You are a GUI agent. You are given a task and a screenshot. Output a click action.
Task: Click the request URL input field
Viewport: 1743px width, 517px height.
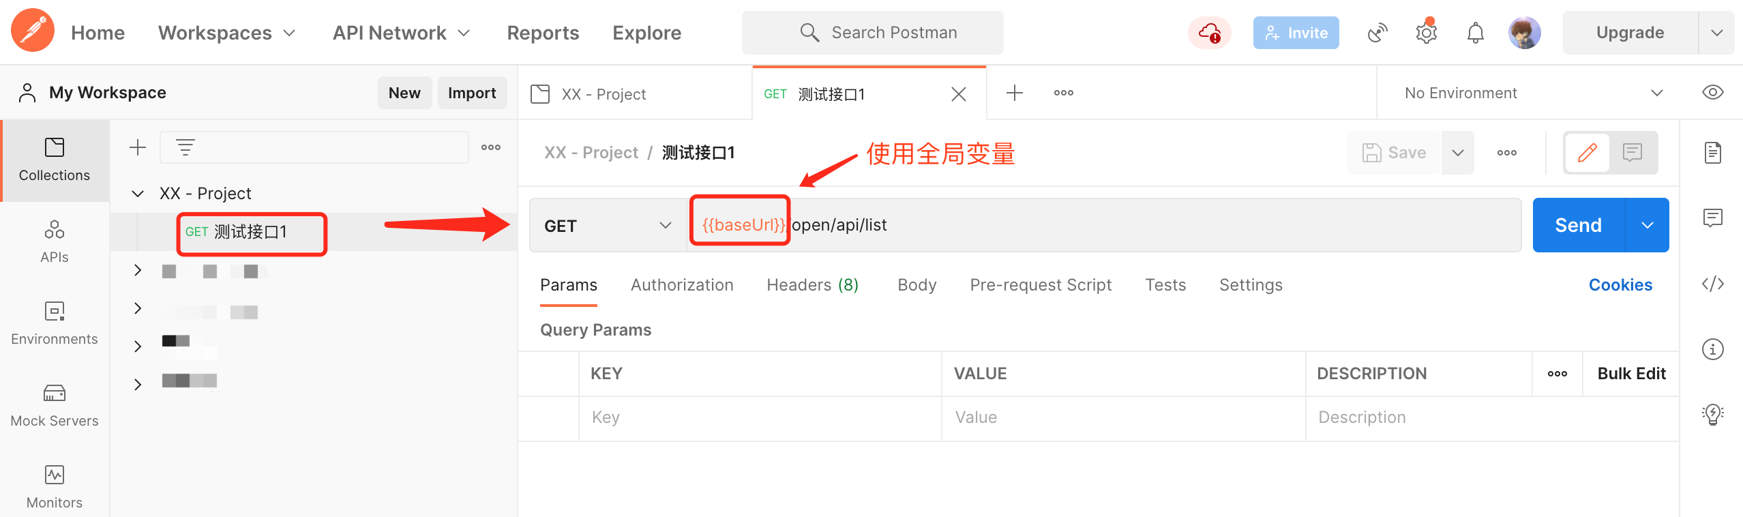(x=1105, y=225)
